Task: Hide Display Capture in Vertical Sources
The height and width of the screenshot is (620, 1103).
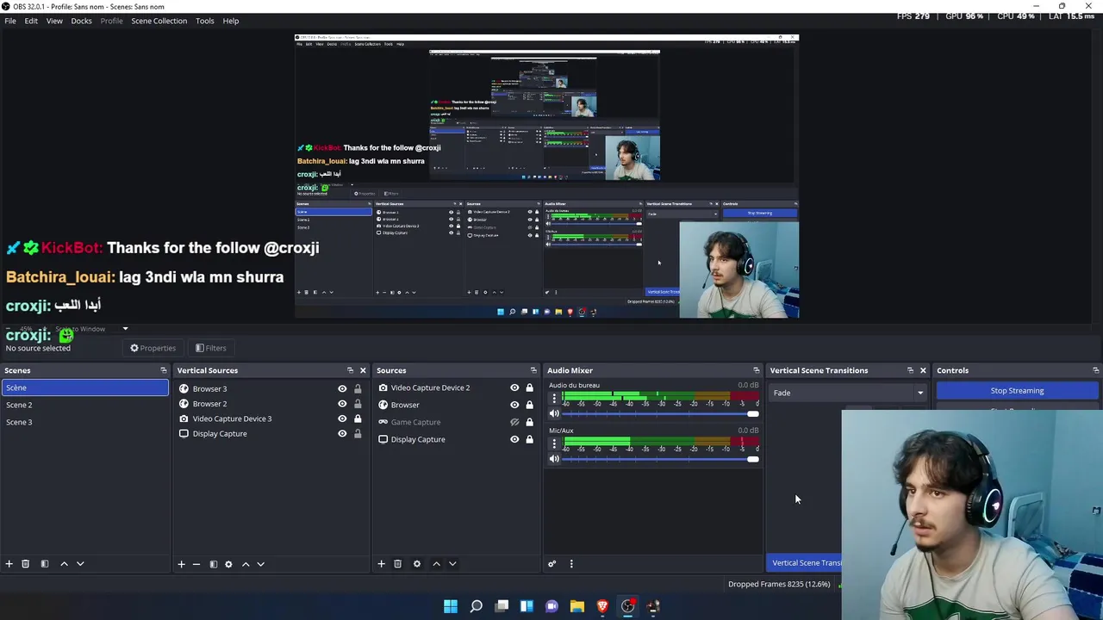Action: tap(342, 433)
